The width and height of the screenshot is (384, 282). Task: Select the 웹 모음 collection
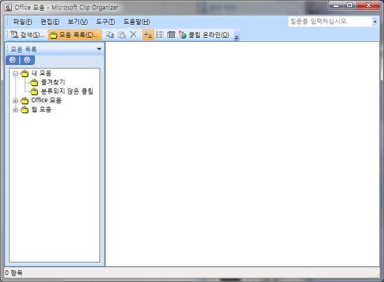41,109
